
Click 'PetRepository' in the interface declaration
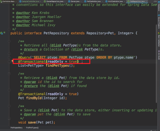point(56,33)
